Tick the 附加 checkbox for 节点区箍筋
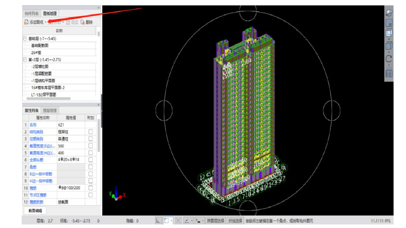This screenshot has height=228, width=406. coord(91,195)
